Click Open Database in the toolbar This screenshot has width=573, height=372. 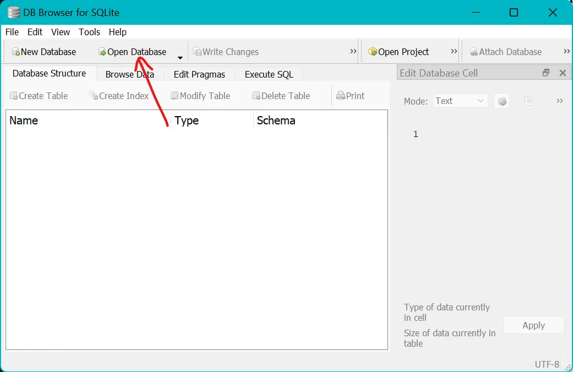click(132, 52)
